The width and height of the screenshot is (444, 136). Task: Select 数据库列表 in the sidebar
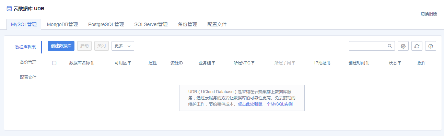(25, 47)
